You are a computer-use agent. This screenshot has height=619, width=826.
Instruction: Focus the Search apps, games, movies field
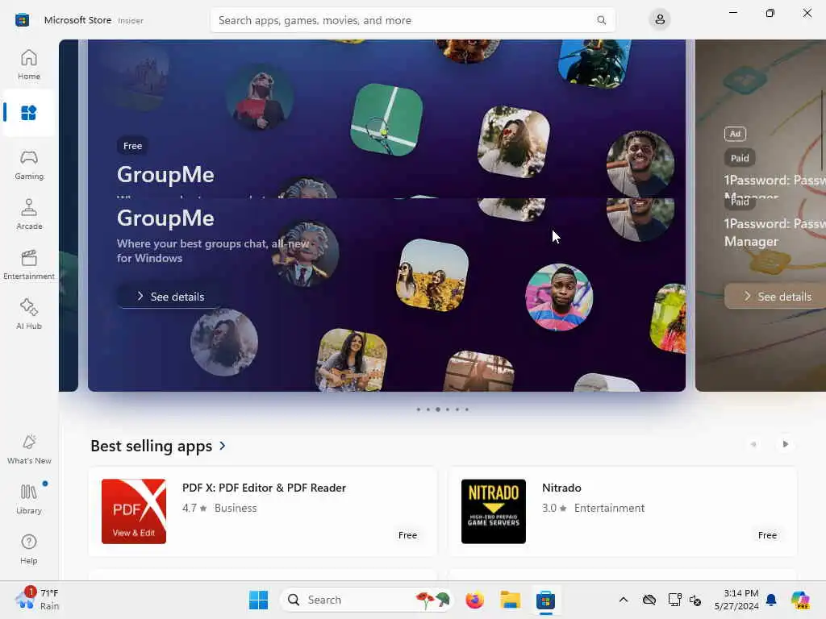412,20
